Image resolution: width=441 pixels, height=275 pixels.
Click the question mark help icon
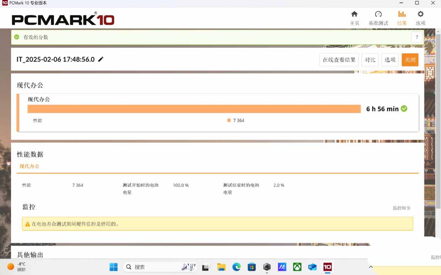click(x=417, y=37)
